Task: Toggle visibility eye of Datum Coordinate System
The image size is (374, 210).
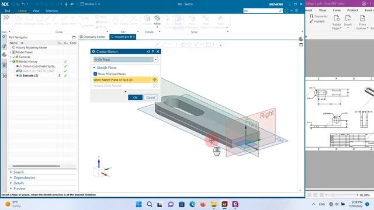Action: pyautogui.click(x=17, y=66)
